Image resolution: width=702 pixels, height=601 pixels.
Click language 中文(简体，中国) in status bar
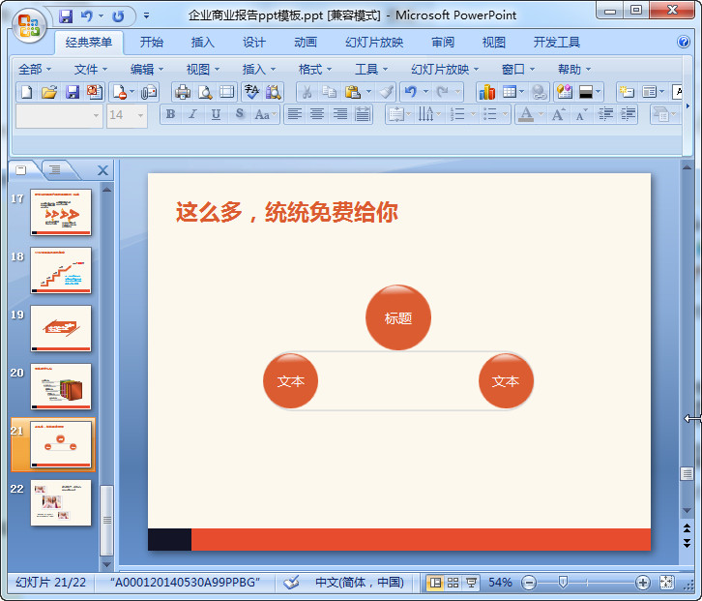pyautogui.click(x=360, y=583)
